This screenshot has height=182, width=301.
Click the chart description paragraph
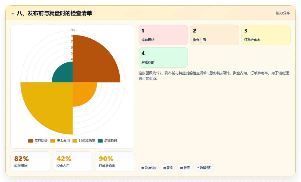coord(214,76)
